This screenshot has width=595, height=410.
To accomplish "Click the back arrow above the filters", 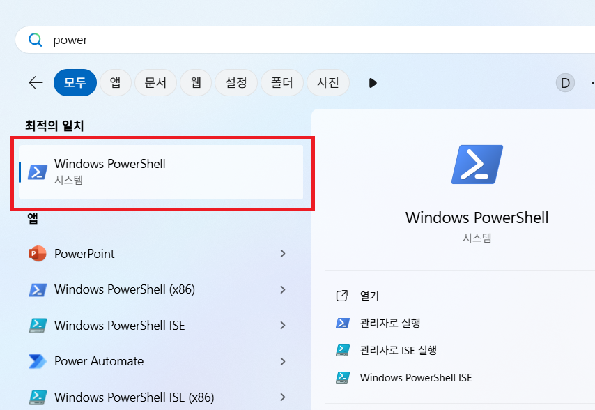I will (x=36, y=82).
